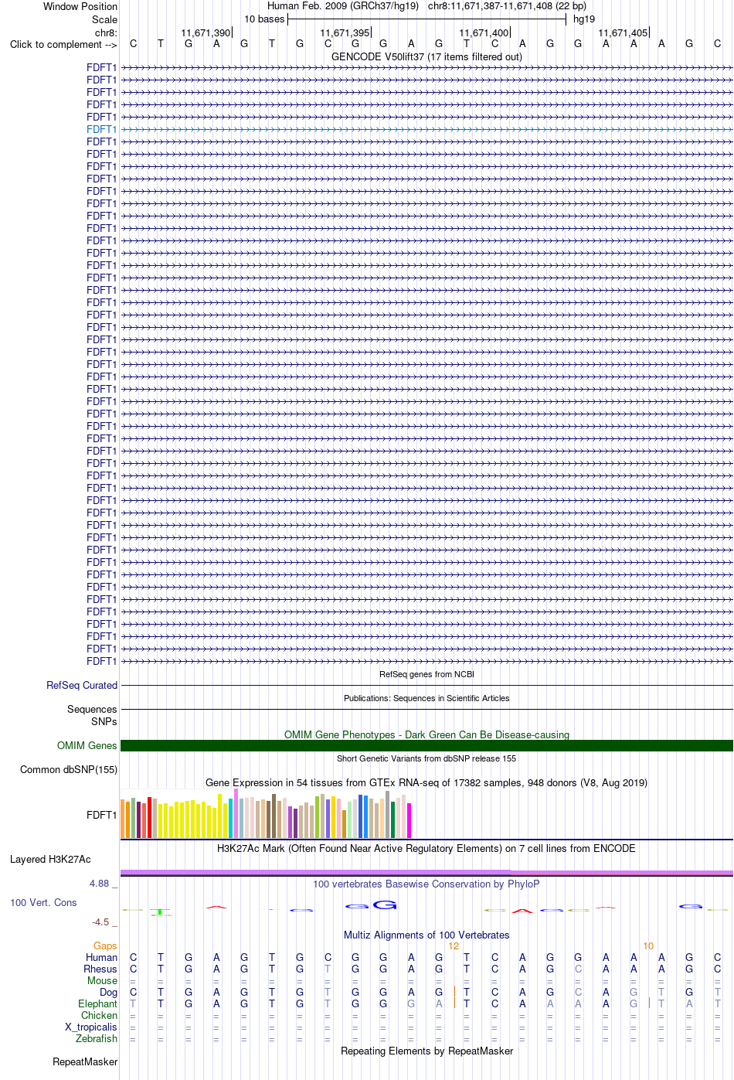Click the light-blue highlighted FDFT1 transcript label

click(x=102, y=129)
